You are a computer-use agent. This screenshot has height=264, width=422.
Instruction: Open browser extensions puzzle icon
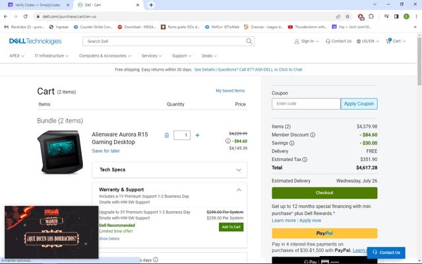[371, 16]
